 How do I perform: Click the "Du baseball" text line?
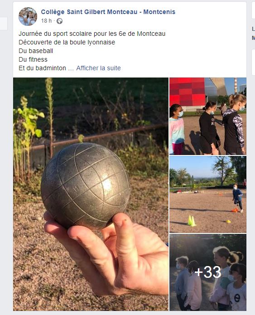coord(36,51)
